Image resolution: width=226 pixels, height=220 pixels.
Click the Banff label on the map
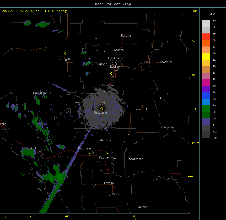pos(33,148)
